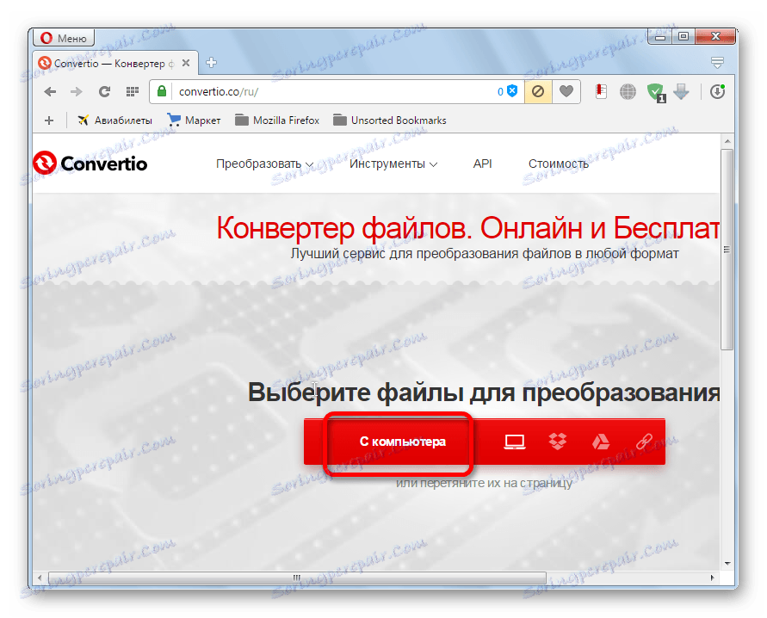
Task: Click the или перетяните их на страницу text
Action: pos(485,483)
